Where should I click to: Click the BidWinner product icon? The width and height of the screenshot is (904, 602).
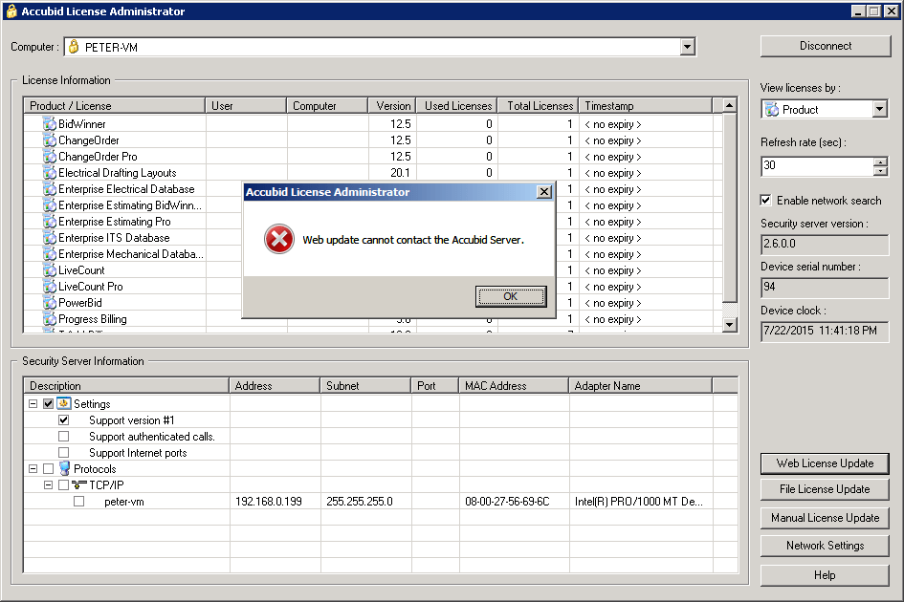click(x=48, y=123)
